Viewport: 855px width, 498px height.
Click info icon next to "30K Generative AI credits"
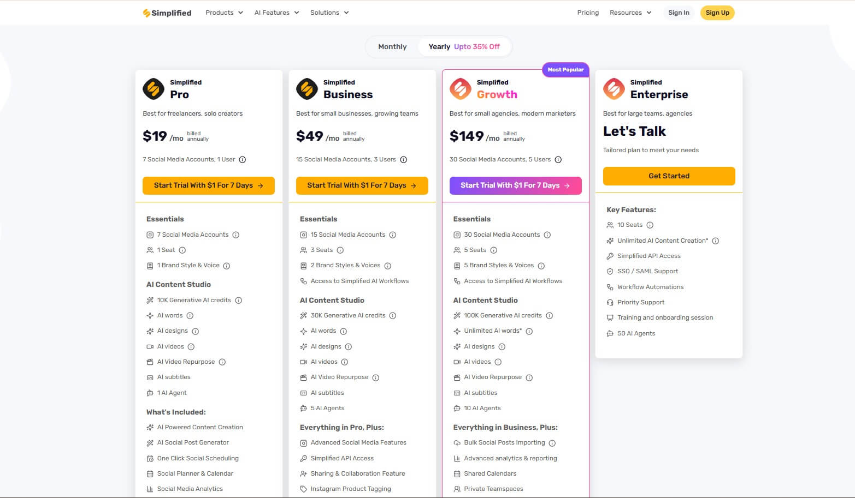[393, 316]
